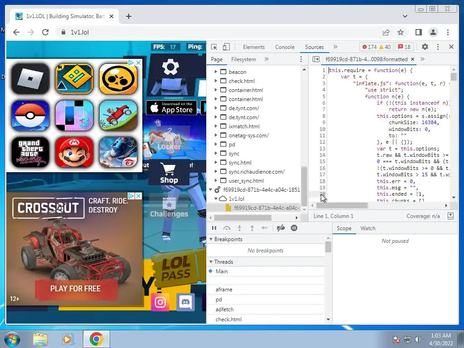Click the show coverage details icon
The image size is (464, 348).
point(450,216)
